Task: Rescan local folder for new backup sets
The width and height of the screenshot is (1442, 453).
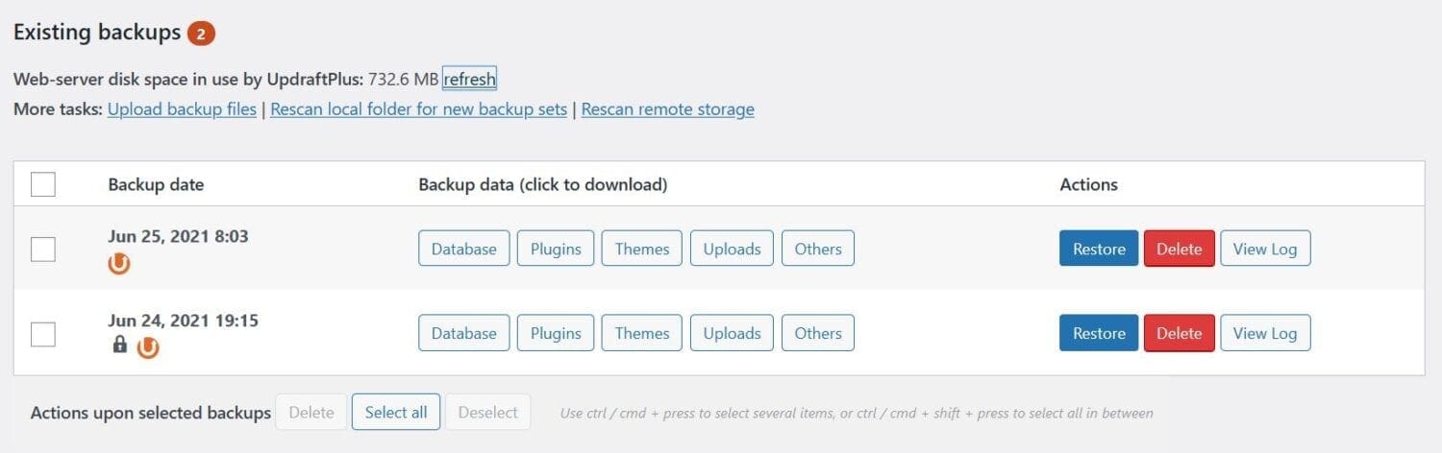Action: tap(418, 109)
